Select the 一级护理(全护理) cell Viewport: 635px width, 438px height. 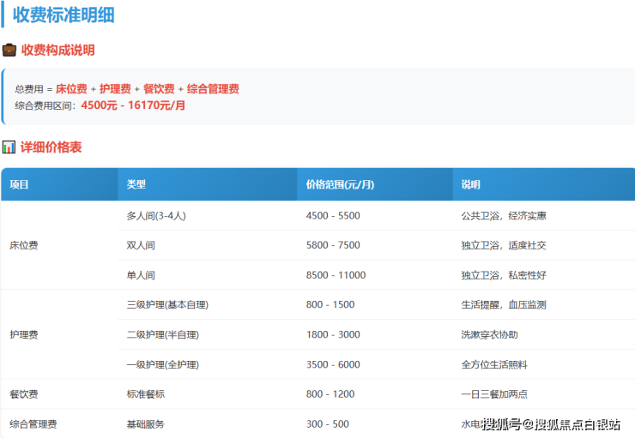(x=162, y=364)
